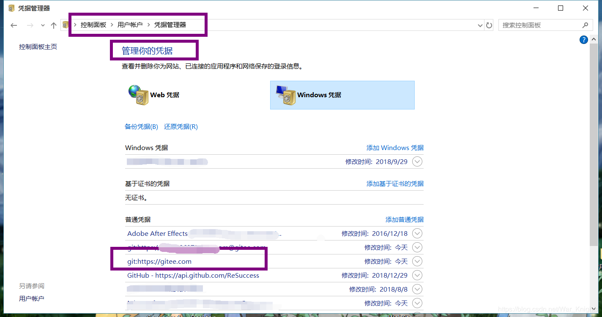Click GitHub - https://api.github.com/ReSuccess entry
This screenshot has height=317, width=602.
click(193, 276)
